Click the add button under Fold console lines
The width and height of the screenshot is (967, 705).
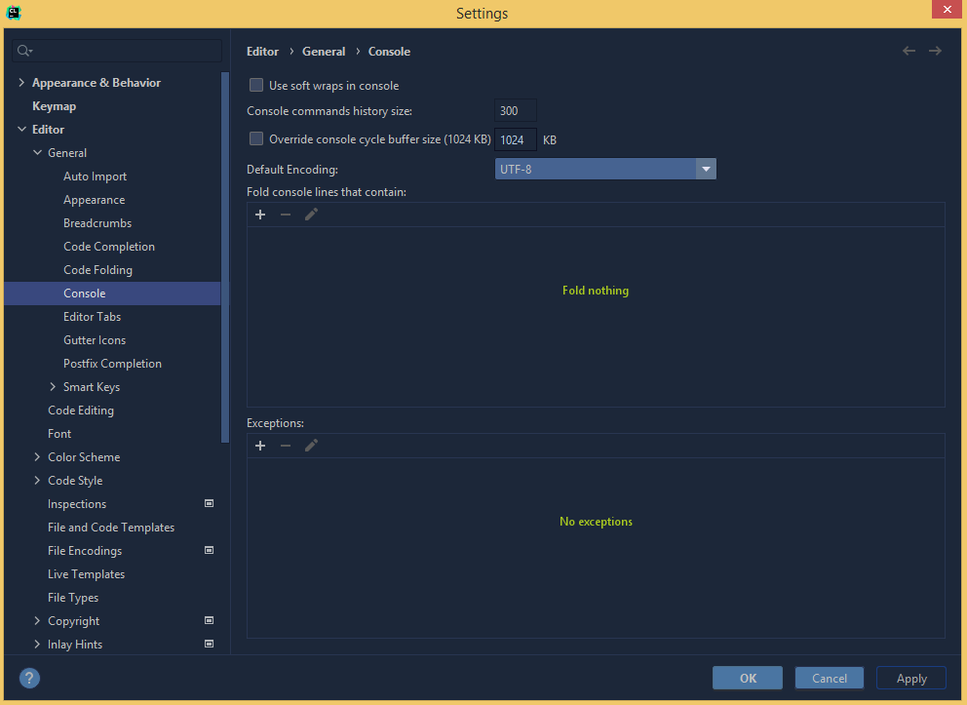pos(260,215)
